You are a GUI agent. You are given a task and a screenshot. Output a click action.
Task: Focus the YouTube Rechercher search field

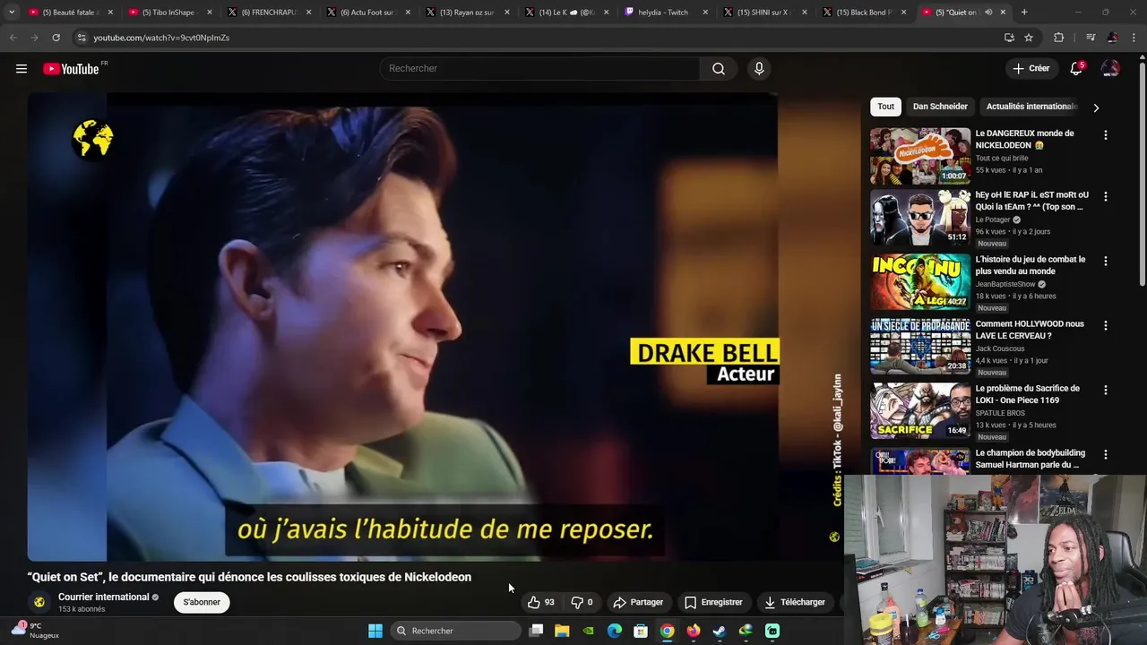540,69
